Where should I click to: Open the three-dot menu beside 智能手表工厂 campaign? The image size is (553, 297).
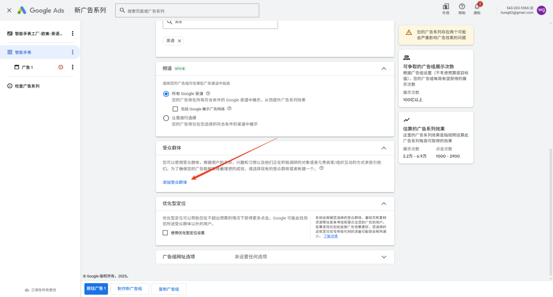72,34
